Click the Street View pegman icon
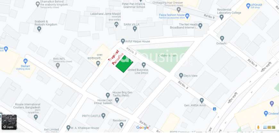The width and height of the screenshot is (279, 133). click(x=258, y=127)
